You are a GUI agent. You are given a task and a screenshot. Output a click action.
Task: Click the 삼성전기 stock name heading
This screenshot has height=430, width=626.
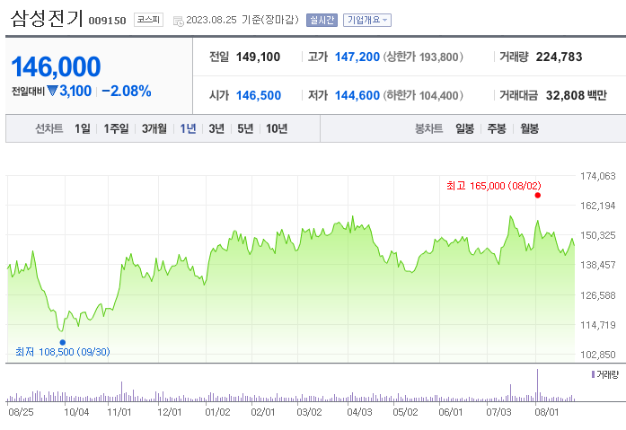47,18
